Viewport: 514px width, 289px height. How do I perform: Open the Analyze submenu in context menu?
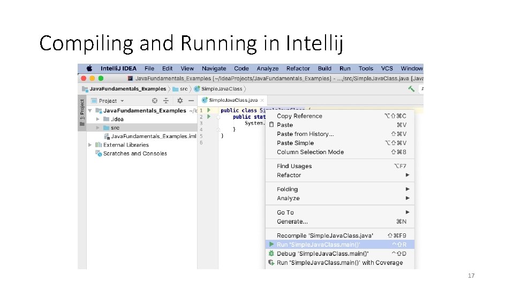[x=339, y=198]
